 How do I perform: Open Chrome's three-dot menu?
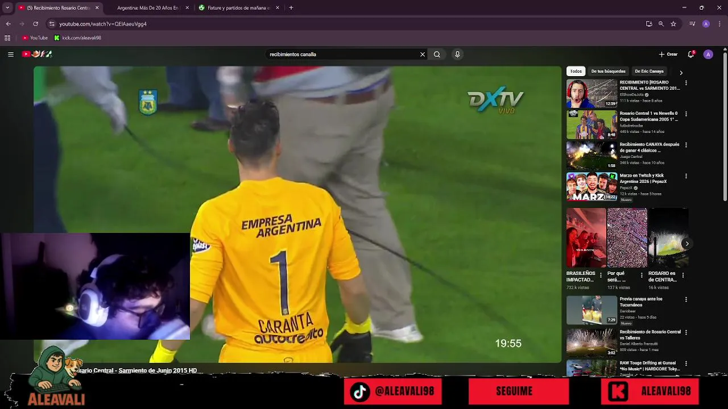(720, 24)
